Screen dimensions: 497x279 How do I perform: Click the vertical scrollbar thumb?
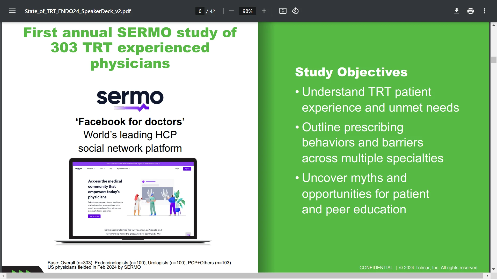[x=494, y=60]
